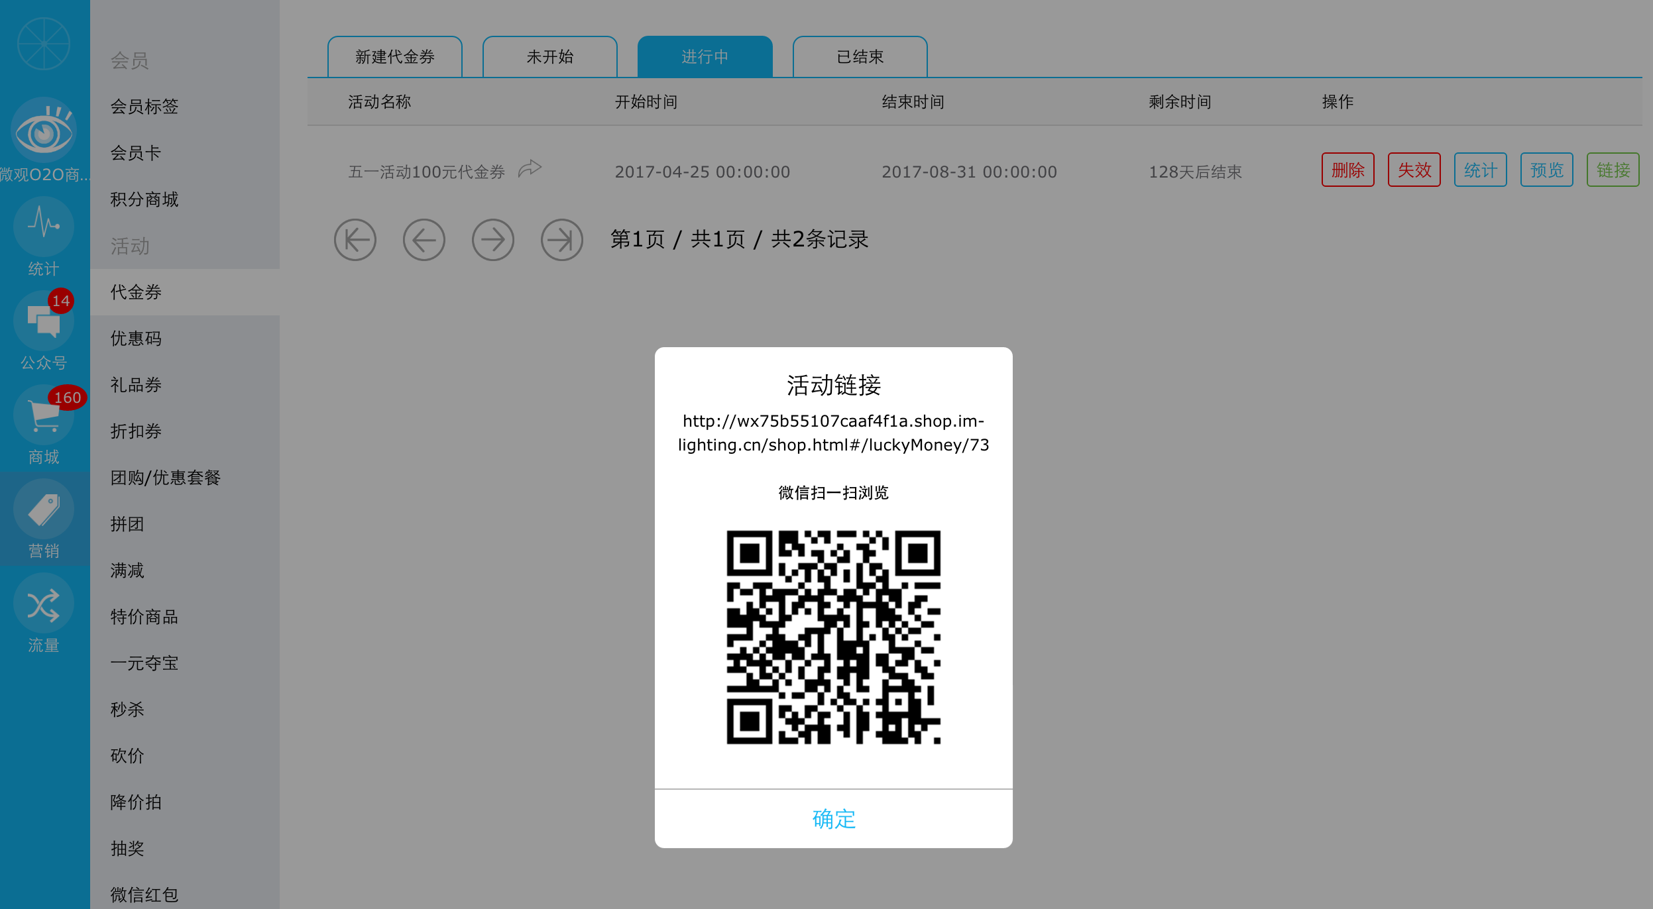Switch to 未开始 tab

tap(550, 57)
